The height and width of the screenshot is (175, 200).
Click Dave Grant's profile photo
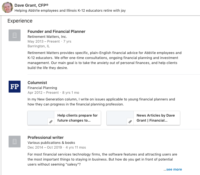8,8
